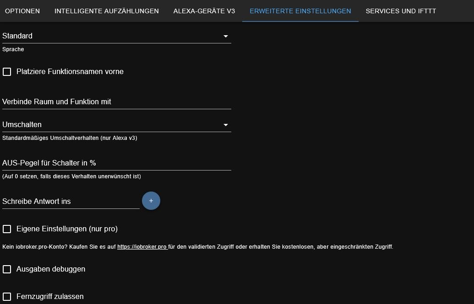
Task: Tick the Eigene Einstellungen (nur pro) checkbox
Action: pyautogui.click(x=7, y=229)
